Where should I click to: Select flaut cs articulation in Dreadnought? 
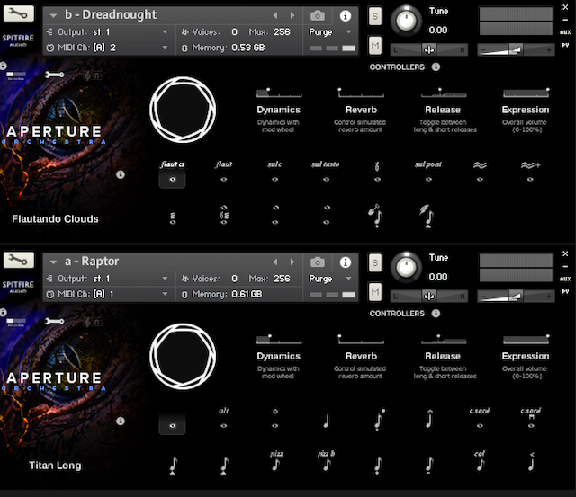coord(172,173)
